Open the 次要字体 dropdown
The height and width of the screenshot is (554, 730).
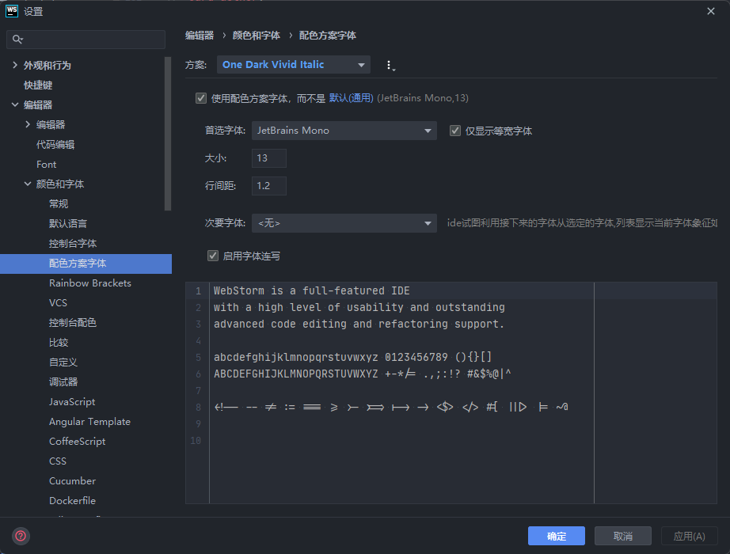tap(344, 223)
